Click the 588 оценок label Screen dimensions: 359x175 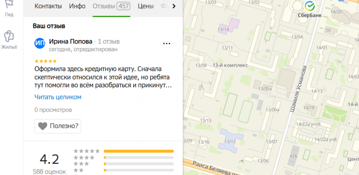point(50,172)
